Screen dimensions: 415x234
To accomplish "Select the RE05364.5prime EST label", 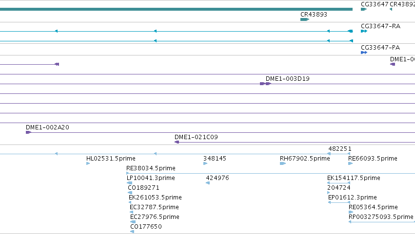I will [373, 207].
